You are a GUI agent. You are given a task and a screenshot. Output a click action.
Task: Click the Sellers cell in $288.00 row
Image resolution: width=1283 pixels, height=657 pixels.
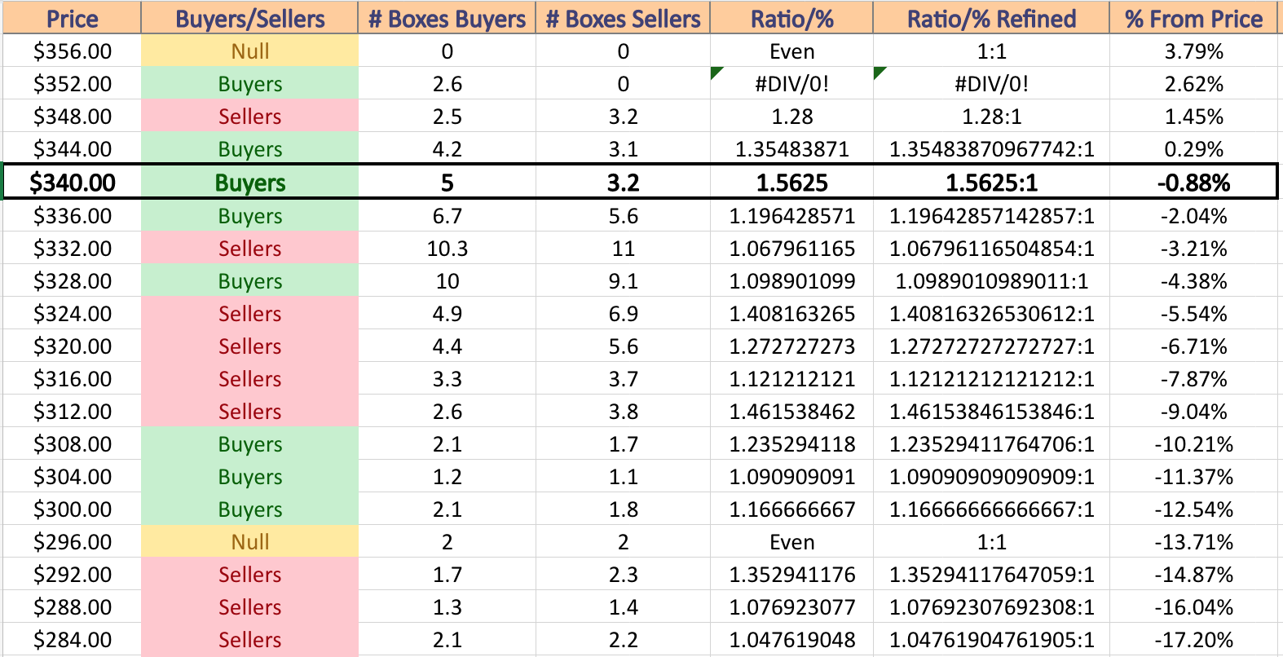click(x=249, y=607)
